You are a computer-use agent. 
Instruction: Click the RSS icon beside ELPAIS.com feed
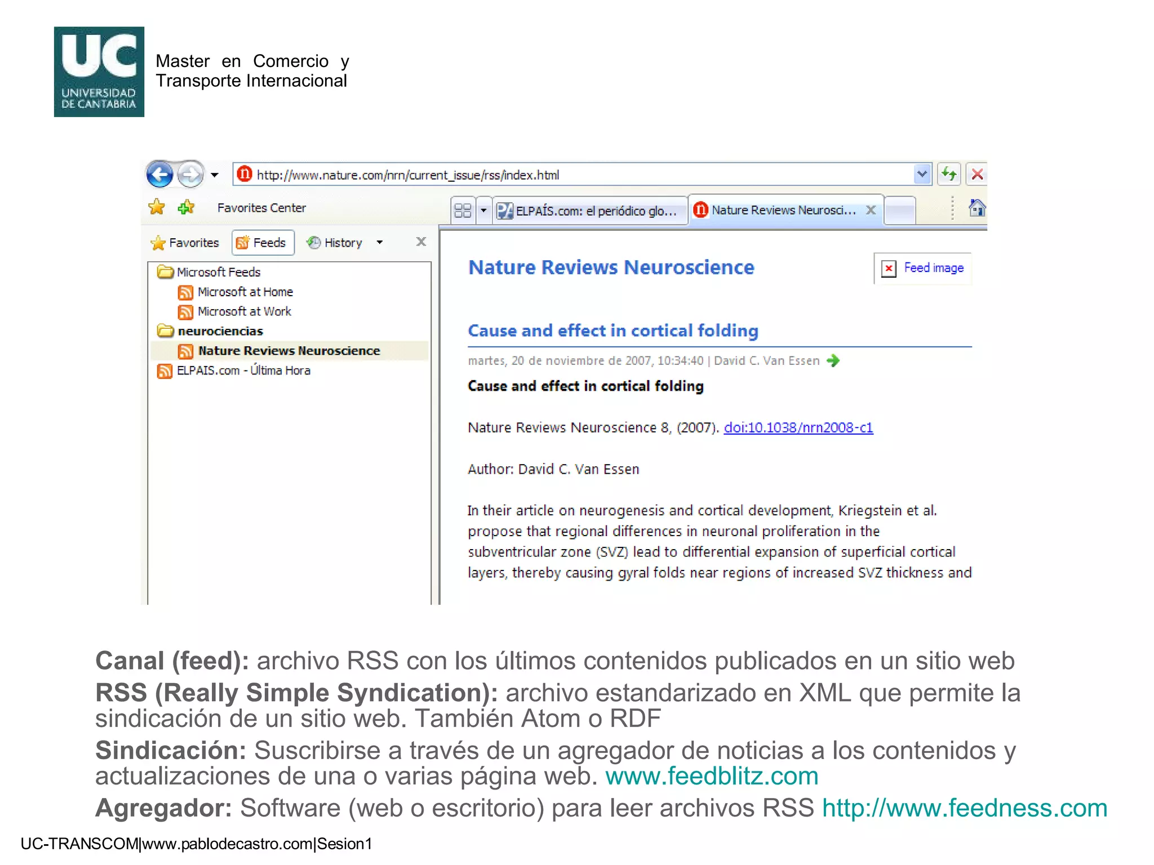coord(165,371)
